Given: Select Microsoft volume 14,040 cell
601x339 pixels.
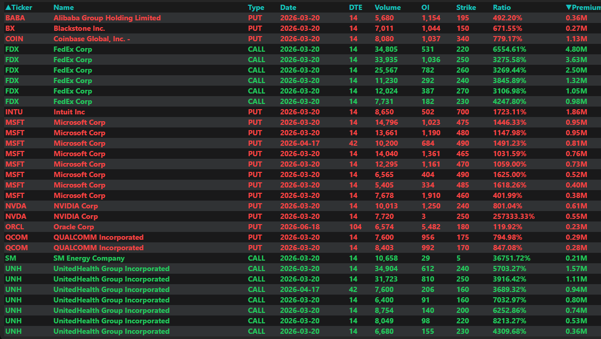Looking at the screenshot, I should coord(386,154).
